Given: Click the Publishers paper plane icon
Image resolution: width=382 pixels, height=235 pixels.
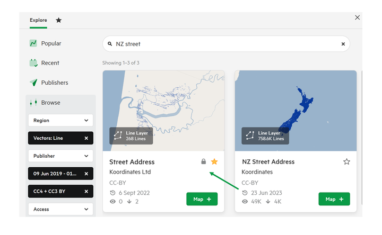Looking at the screenshot, I should tap(33, 83).
